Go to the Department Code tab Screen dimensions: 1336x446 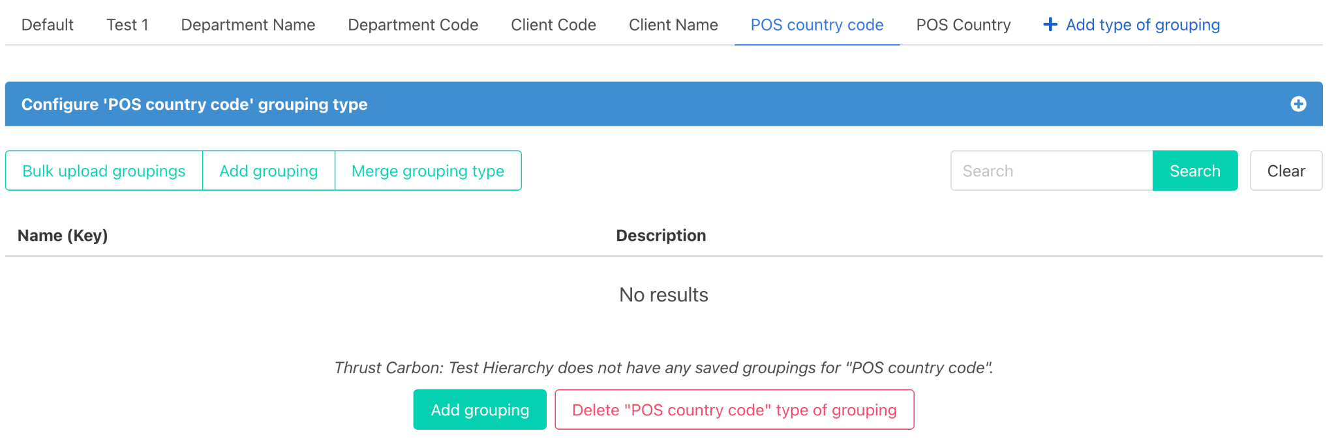coord(413,25)
